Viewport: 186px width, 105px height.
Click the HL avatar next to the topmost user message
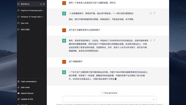[x=64, y=3]
